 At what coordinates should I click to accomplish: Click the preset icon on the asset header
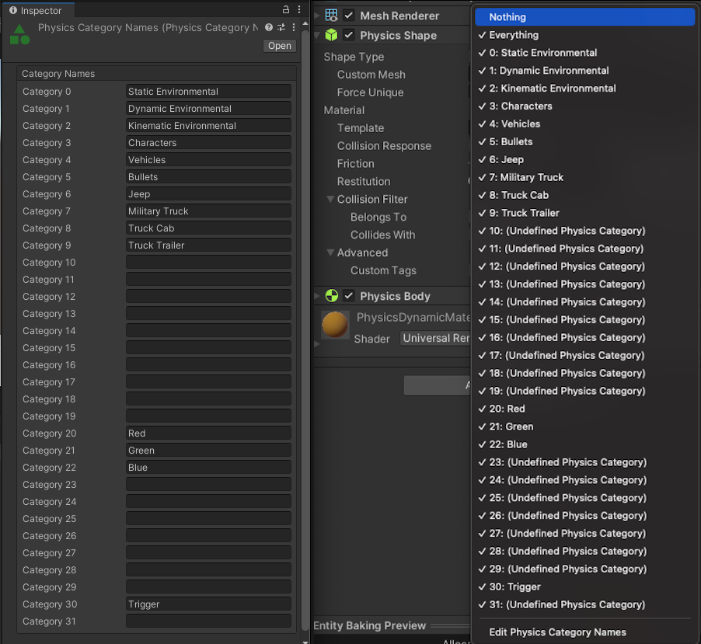coord(280,27)
